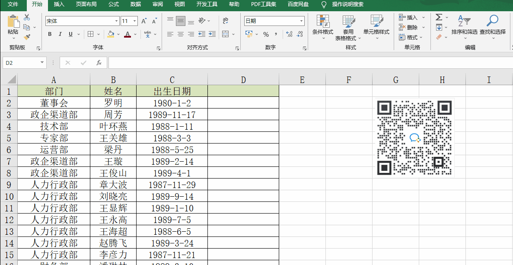This screenshot has height=265, width=513.
Task: Click the Wrap Text icon
Action: tap(226, 21)
